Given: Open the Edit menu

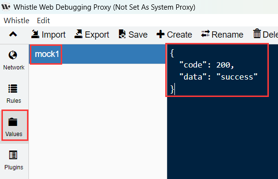Looking at the screenshot, I should point(43,21).
